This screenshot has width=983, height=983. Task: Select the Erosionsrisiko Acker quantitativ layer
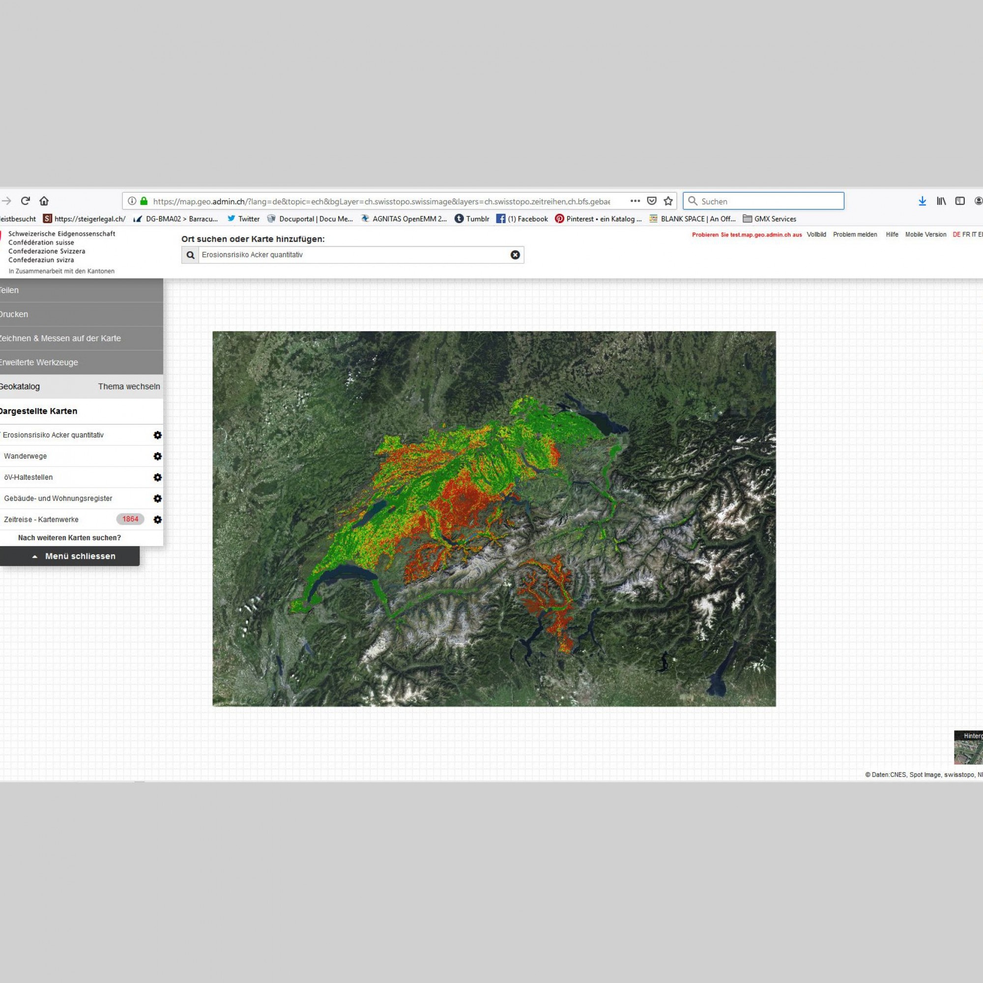53,435
